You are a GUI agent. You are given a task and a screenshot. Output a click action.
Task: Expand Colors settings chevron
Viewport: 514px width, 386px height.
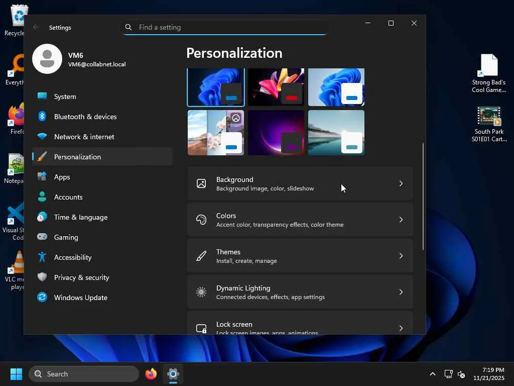pyautogui.click(x=401, y=220)
